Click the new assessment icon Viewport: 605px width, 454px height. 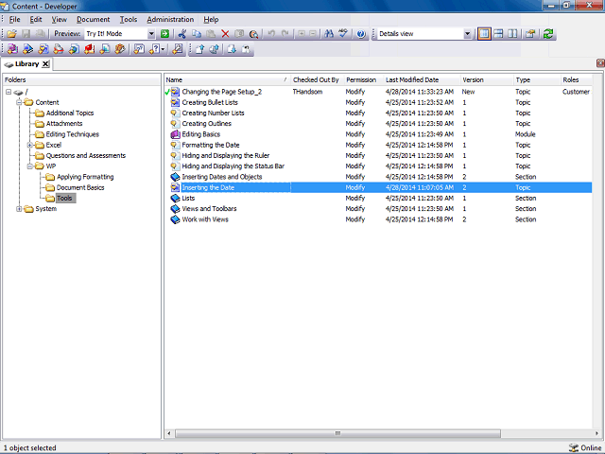[139, 49]
